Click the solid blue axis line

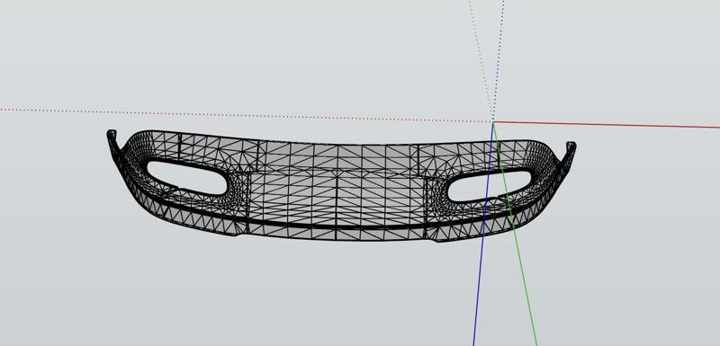[x=483, y=234]
